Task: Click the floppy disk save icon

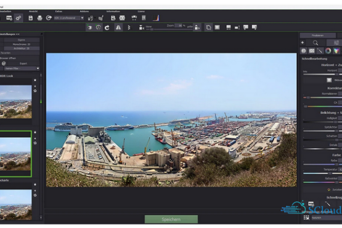Action: 31,18
